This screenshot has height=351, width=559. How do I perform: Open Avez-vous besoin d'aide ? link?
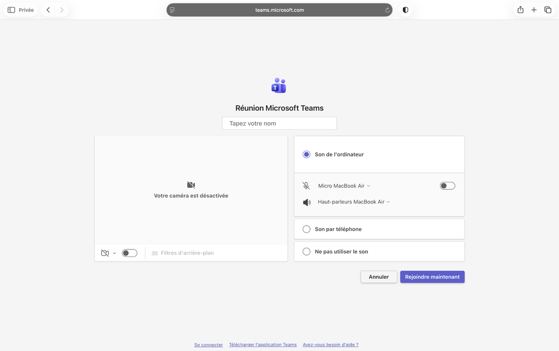pyautogui.click(x=330, y=344)
